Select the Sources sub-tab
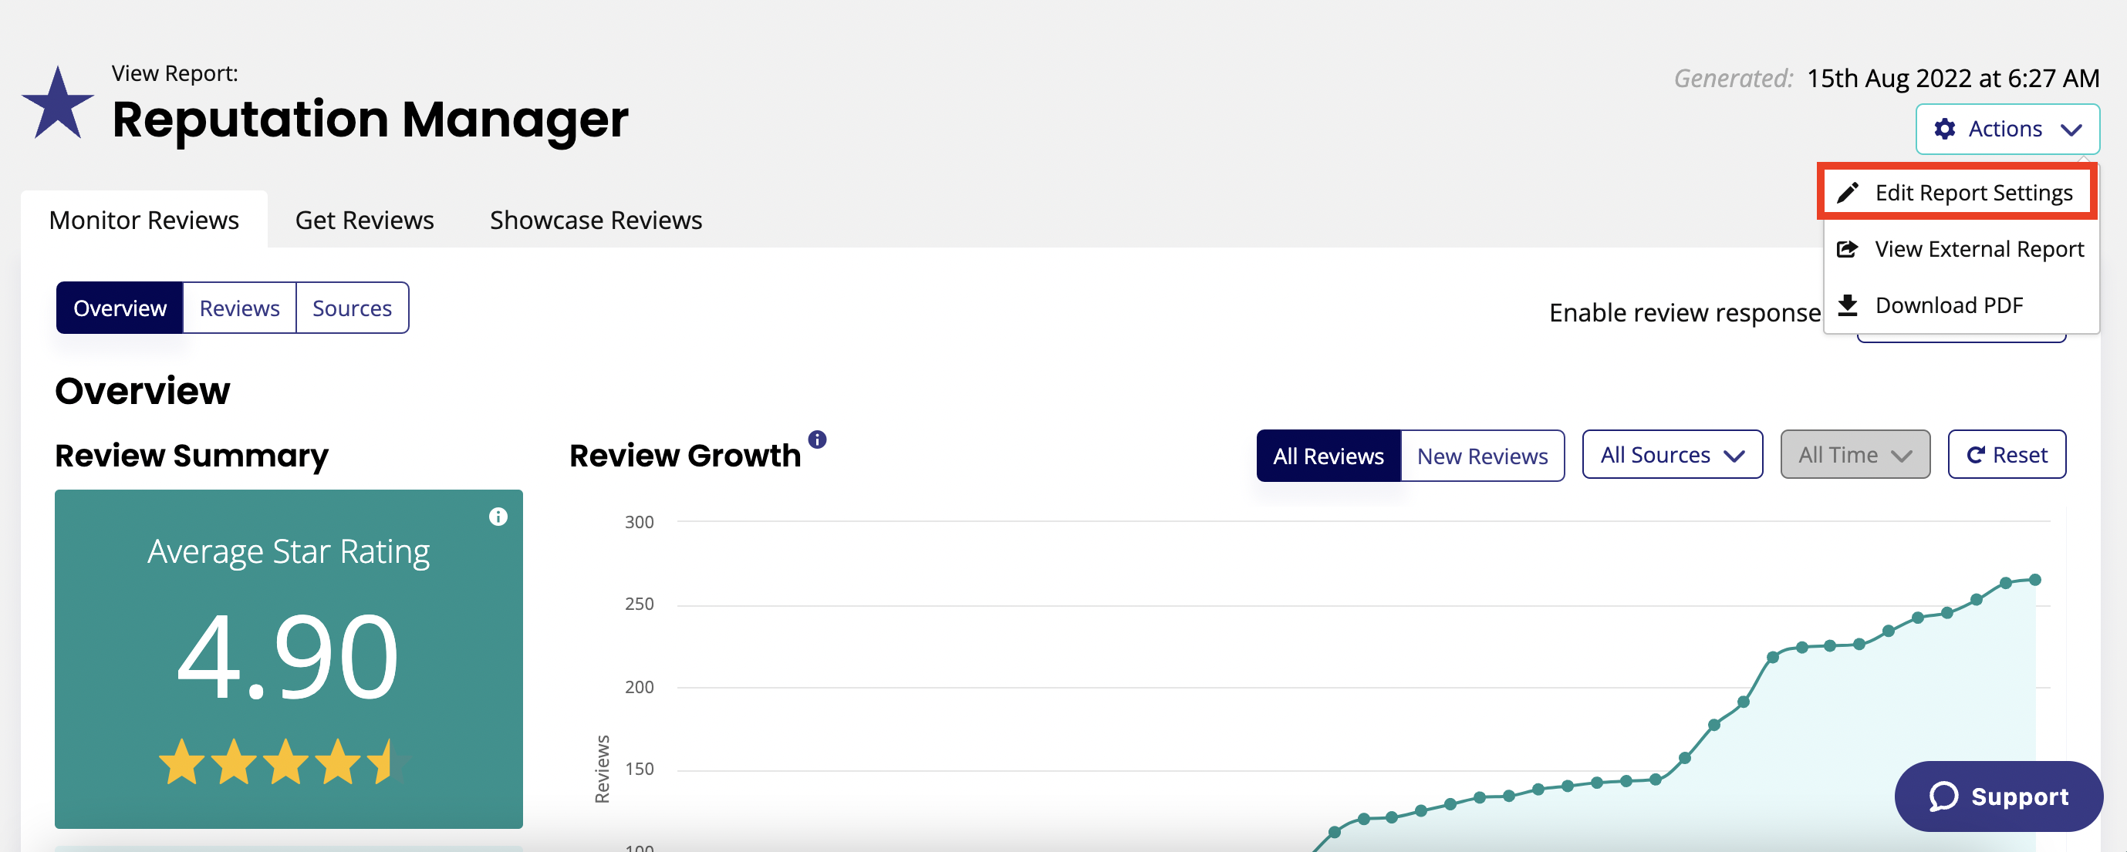This screenshot has height=852, width=2127. [352, 308]
